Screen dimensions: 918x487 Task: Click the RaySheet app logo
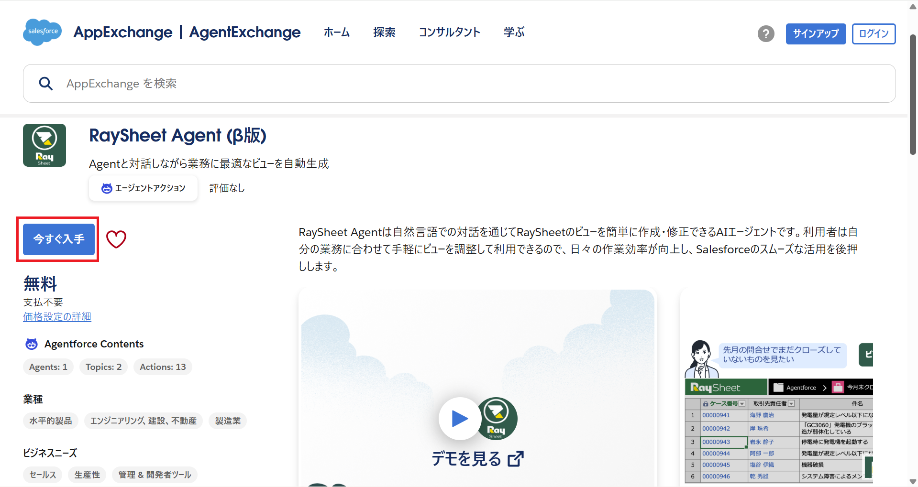44,145
